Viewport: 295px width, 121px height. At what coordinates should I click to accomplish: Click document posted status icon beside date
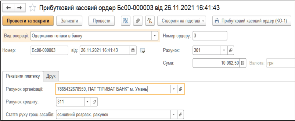(142, 50)
